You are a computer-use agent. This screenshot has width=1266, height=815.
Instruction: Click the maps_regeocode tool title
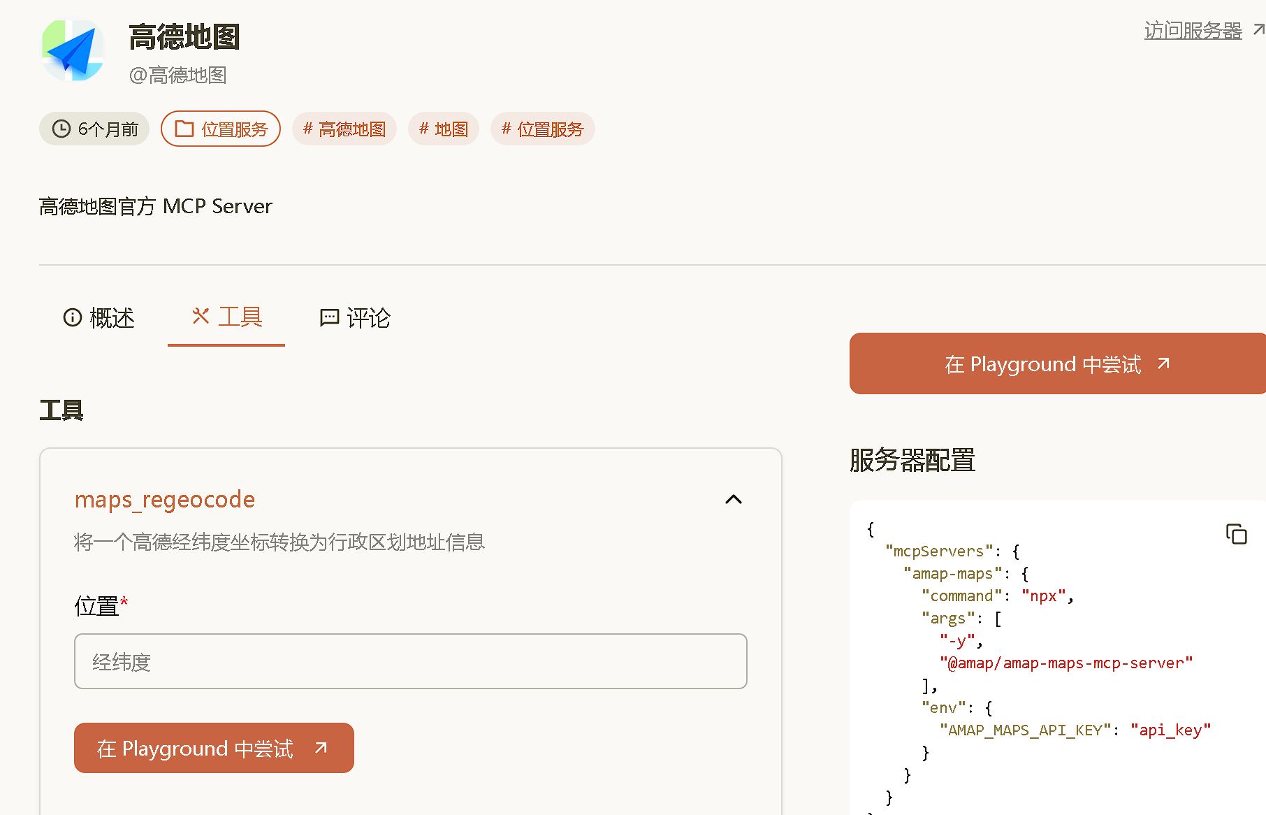point(165,499)
